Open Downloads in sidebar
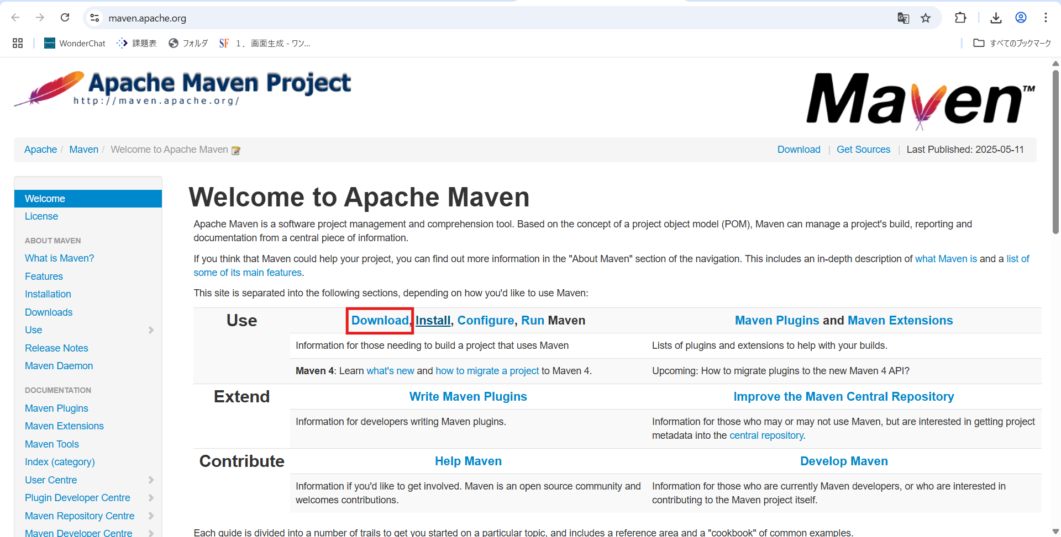The width and height of the screenshot is (1061, 537). (x=49, y=312)
